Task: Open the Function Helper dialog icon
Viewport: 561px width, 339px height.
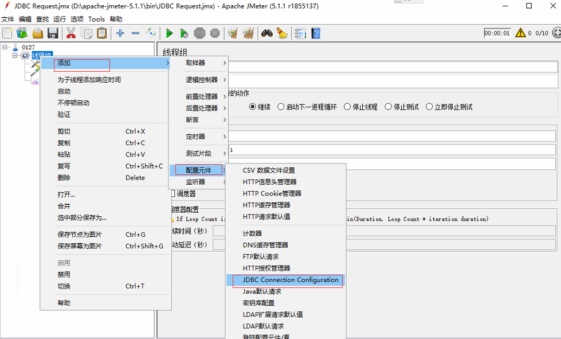Action: (x=299, y=33)
